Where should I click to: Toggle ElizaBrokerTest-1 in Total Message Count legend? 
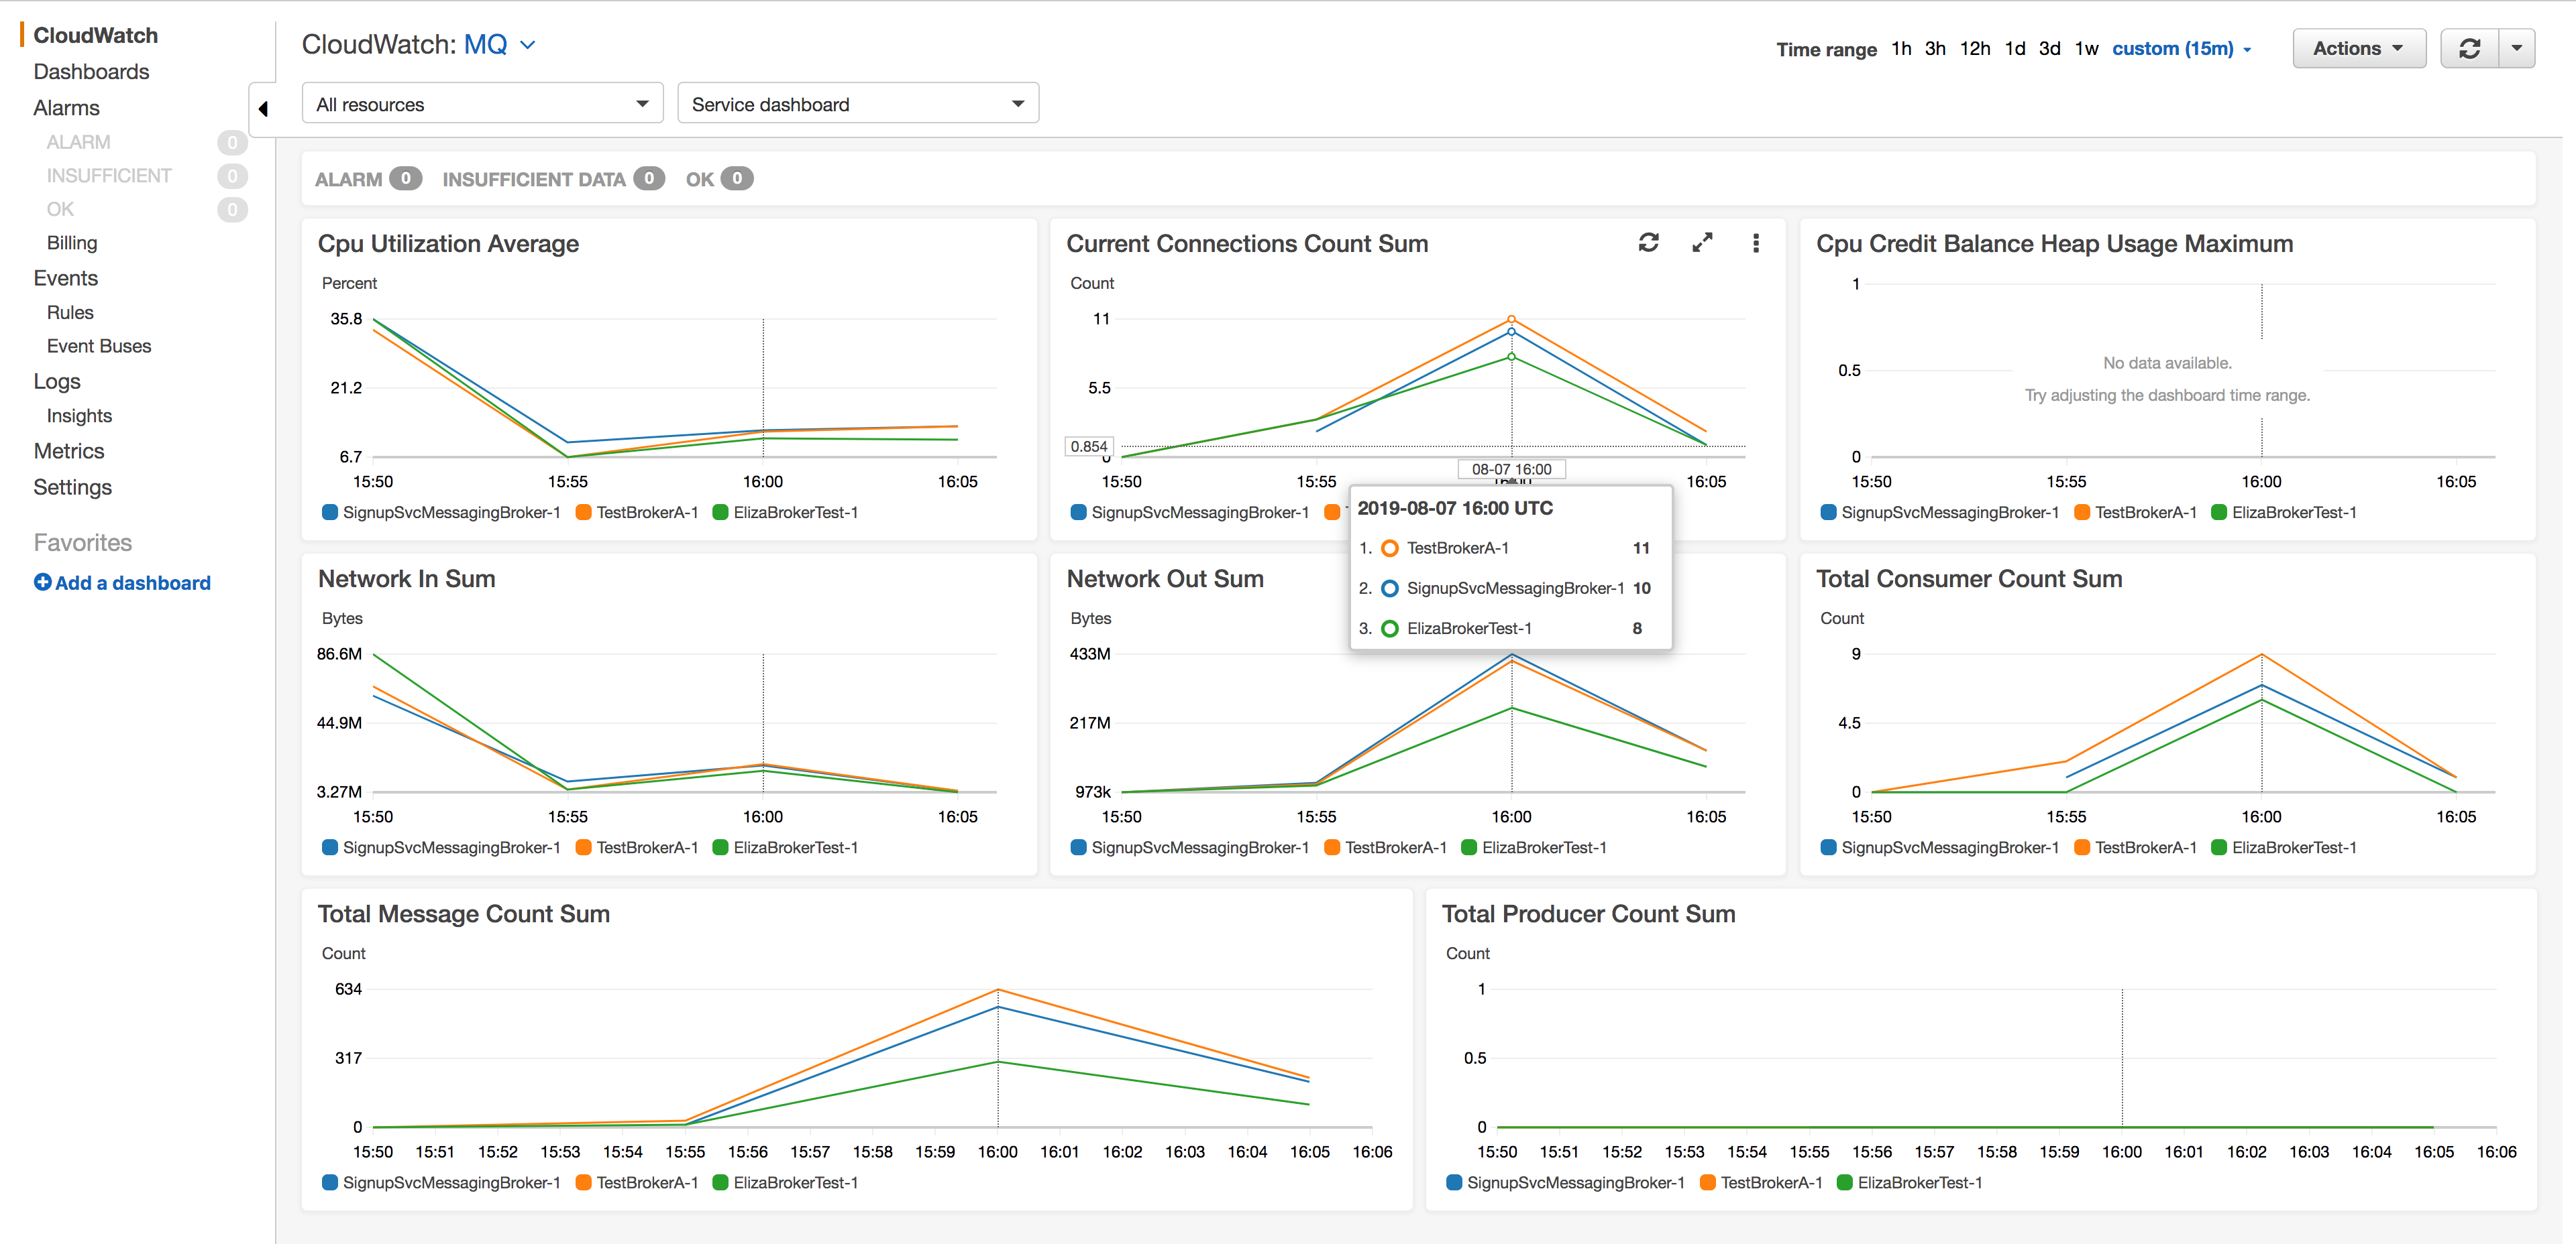point(786,1182)
